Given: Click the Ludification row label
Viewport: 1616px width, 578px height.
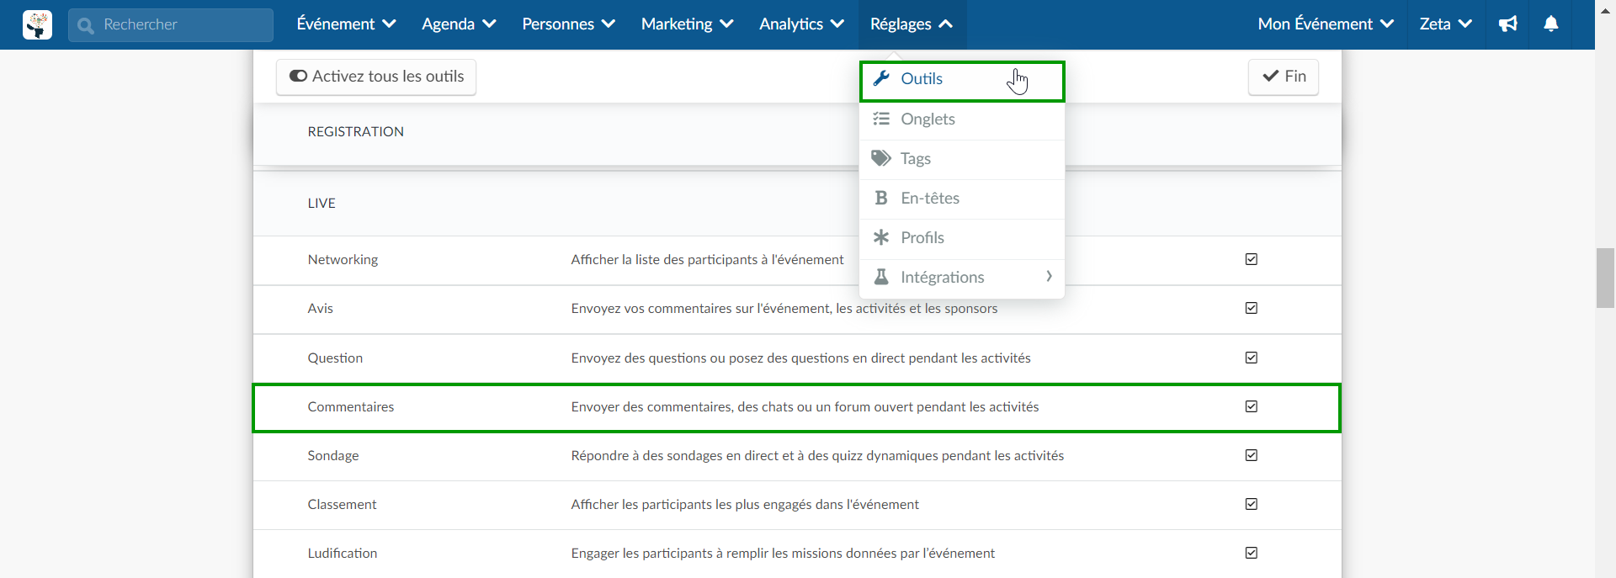Looking at the screenshot, I should [343, 553].
